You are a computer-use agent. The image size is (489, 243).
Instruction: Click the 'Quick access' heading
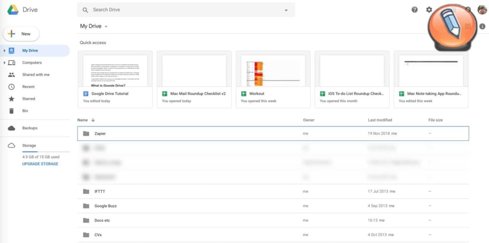93,42
